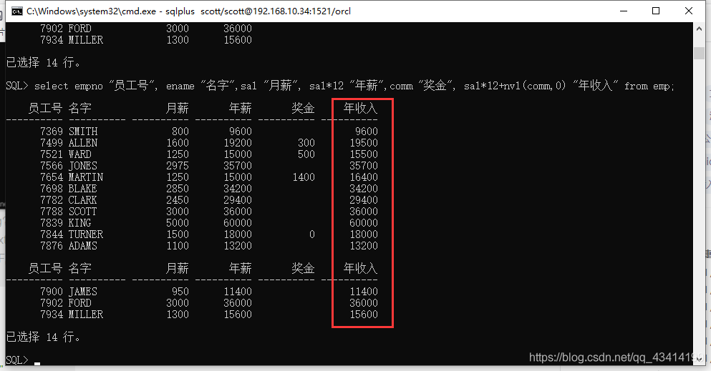Image resolution: width=711 pixels, height=371 pixels.
Task: Click KING's monthly salary 5000
Action: [178, 222]
